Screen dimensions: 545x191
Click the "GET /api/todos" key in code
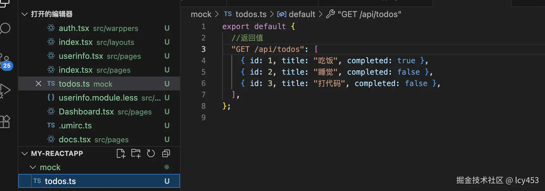point(268,49)
